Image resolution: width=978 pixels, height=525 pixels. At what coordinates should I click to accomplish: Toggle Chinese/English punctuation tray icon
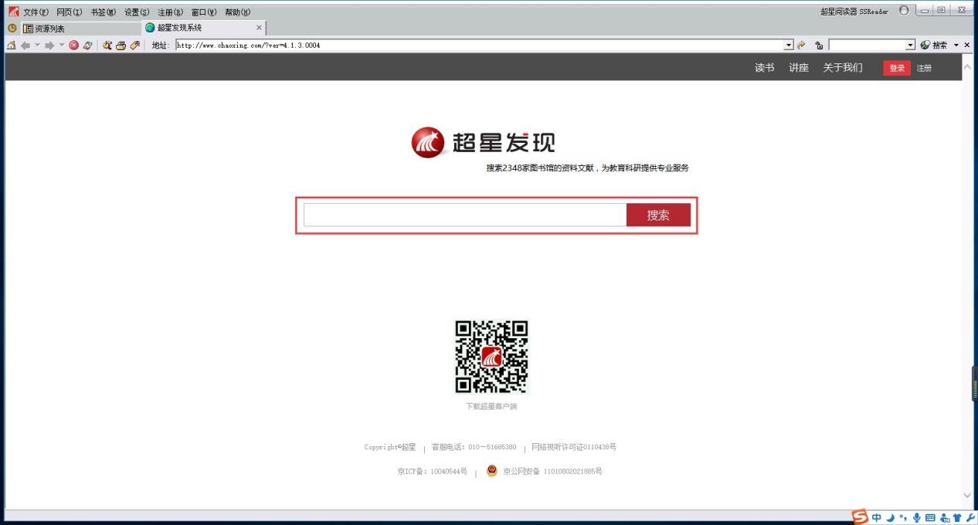click(x=904, y=517)
